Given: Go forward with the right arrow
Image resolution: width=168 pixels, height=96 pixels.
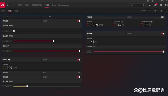Looking at the screenshot, I should [x=13, y=5].
